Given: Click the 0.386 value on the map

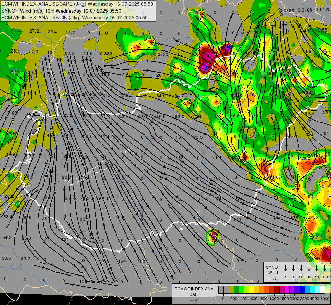Looking at the screenshot, I should 106,54.
